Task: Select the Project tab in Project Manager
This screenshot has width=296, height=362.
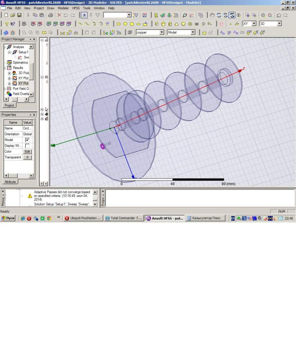Action: pyautogui.click(x=9, y=105)
